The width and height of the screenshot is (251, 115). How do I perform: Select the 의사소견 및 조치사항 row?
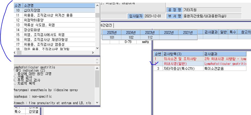(200, 59)
